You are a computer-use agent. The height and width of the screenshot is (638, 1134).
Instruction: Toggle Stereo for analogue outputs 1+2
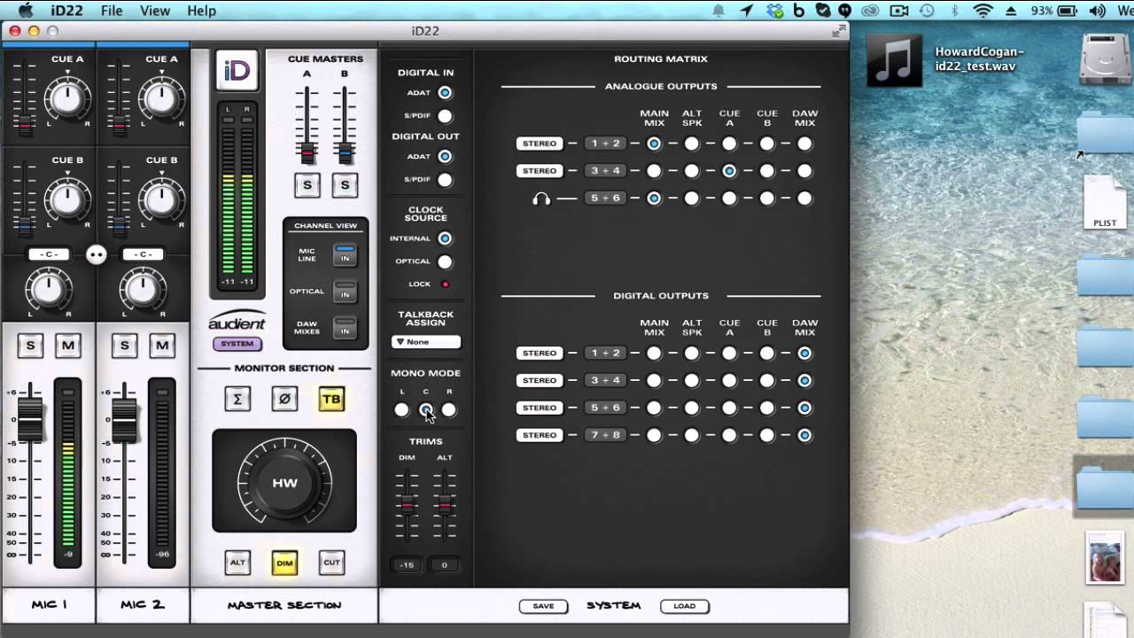click(540, 144)
